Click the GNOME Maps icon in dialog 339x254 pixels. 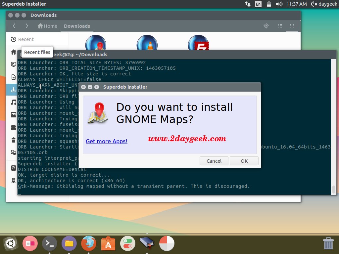coord(98,113)
